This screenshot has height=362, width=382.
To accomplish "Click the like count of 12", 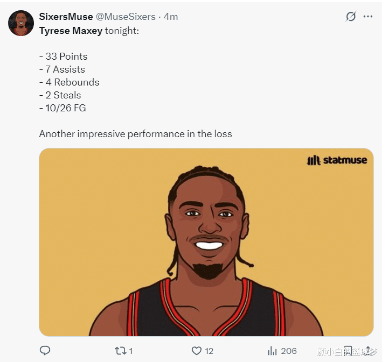I will click(209, 351).
